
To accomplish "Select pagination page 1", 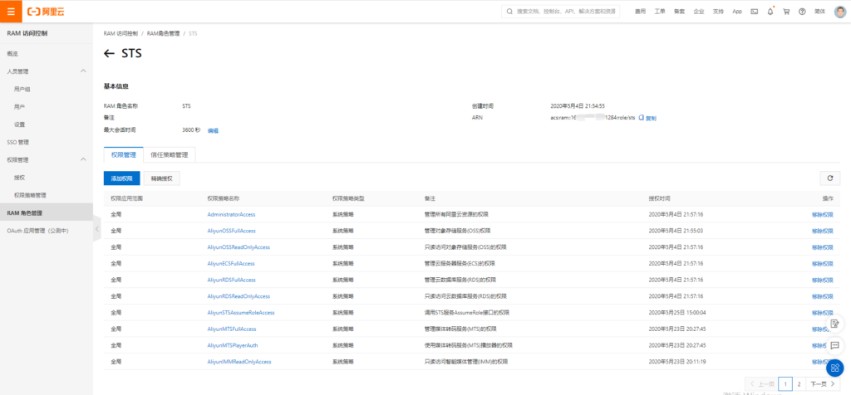I will pos(785,384).
